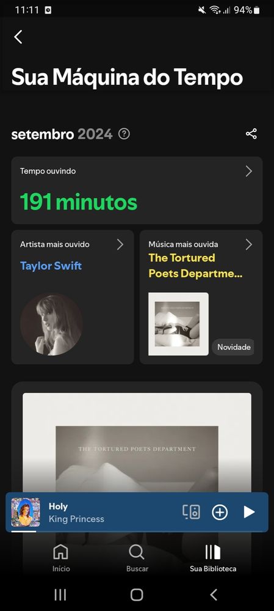274x611 pixels.
Task: Add Holy to library with plus icon
Action: pos(220,512)
